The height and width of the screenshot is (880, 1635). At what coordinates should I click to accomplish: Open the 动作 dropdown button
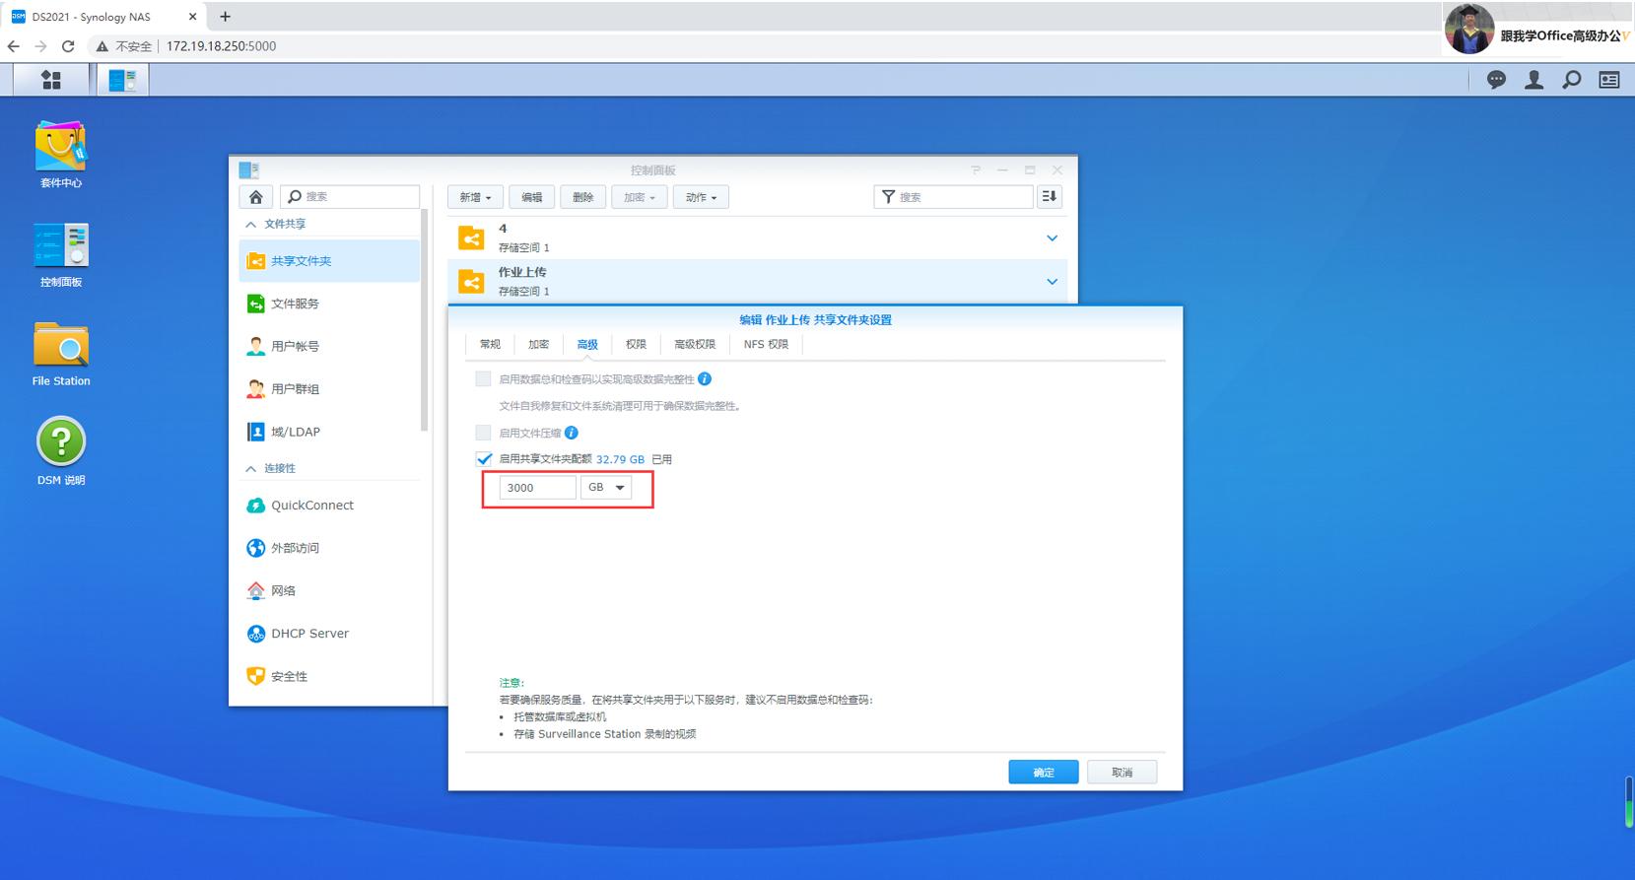701,197
